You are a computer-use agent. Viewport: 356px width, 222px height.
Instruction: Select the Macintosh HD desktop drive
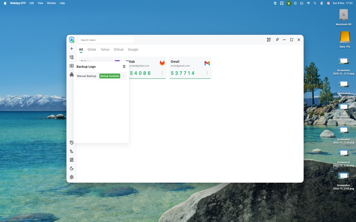(344, 17)
